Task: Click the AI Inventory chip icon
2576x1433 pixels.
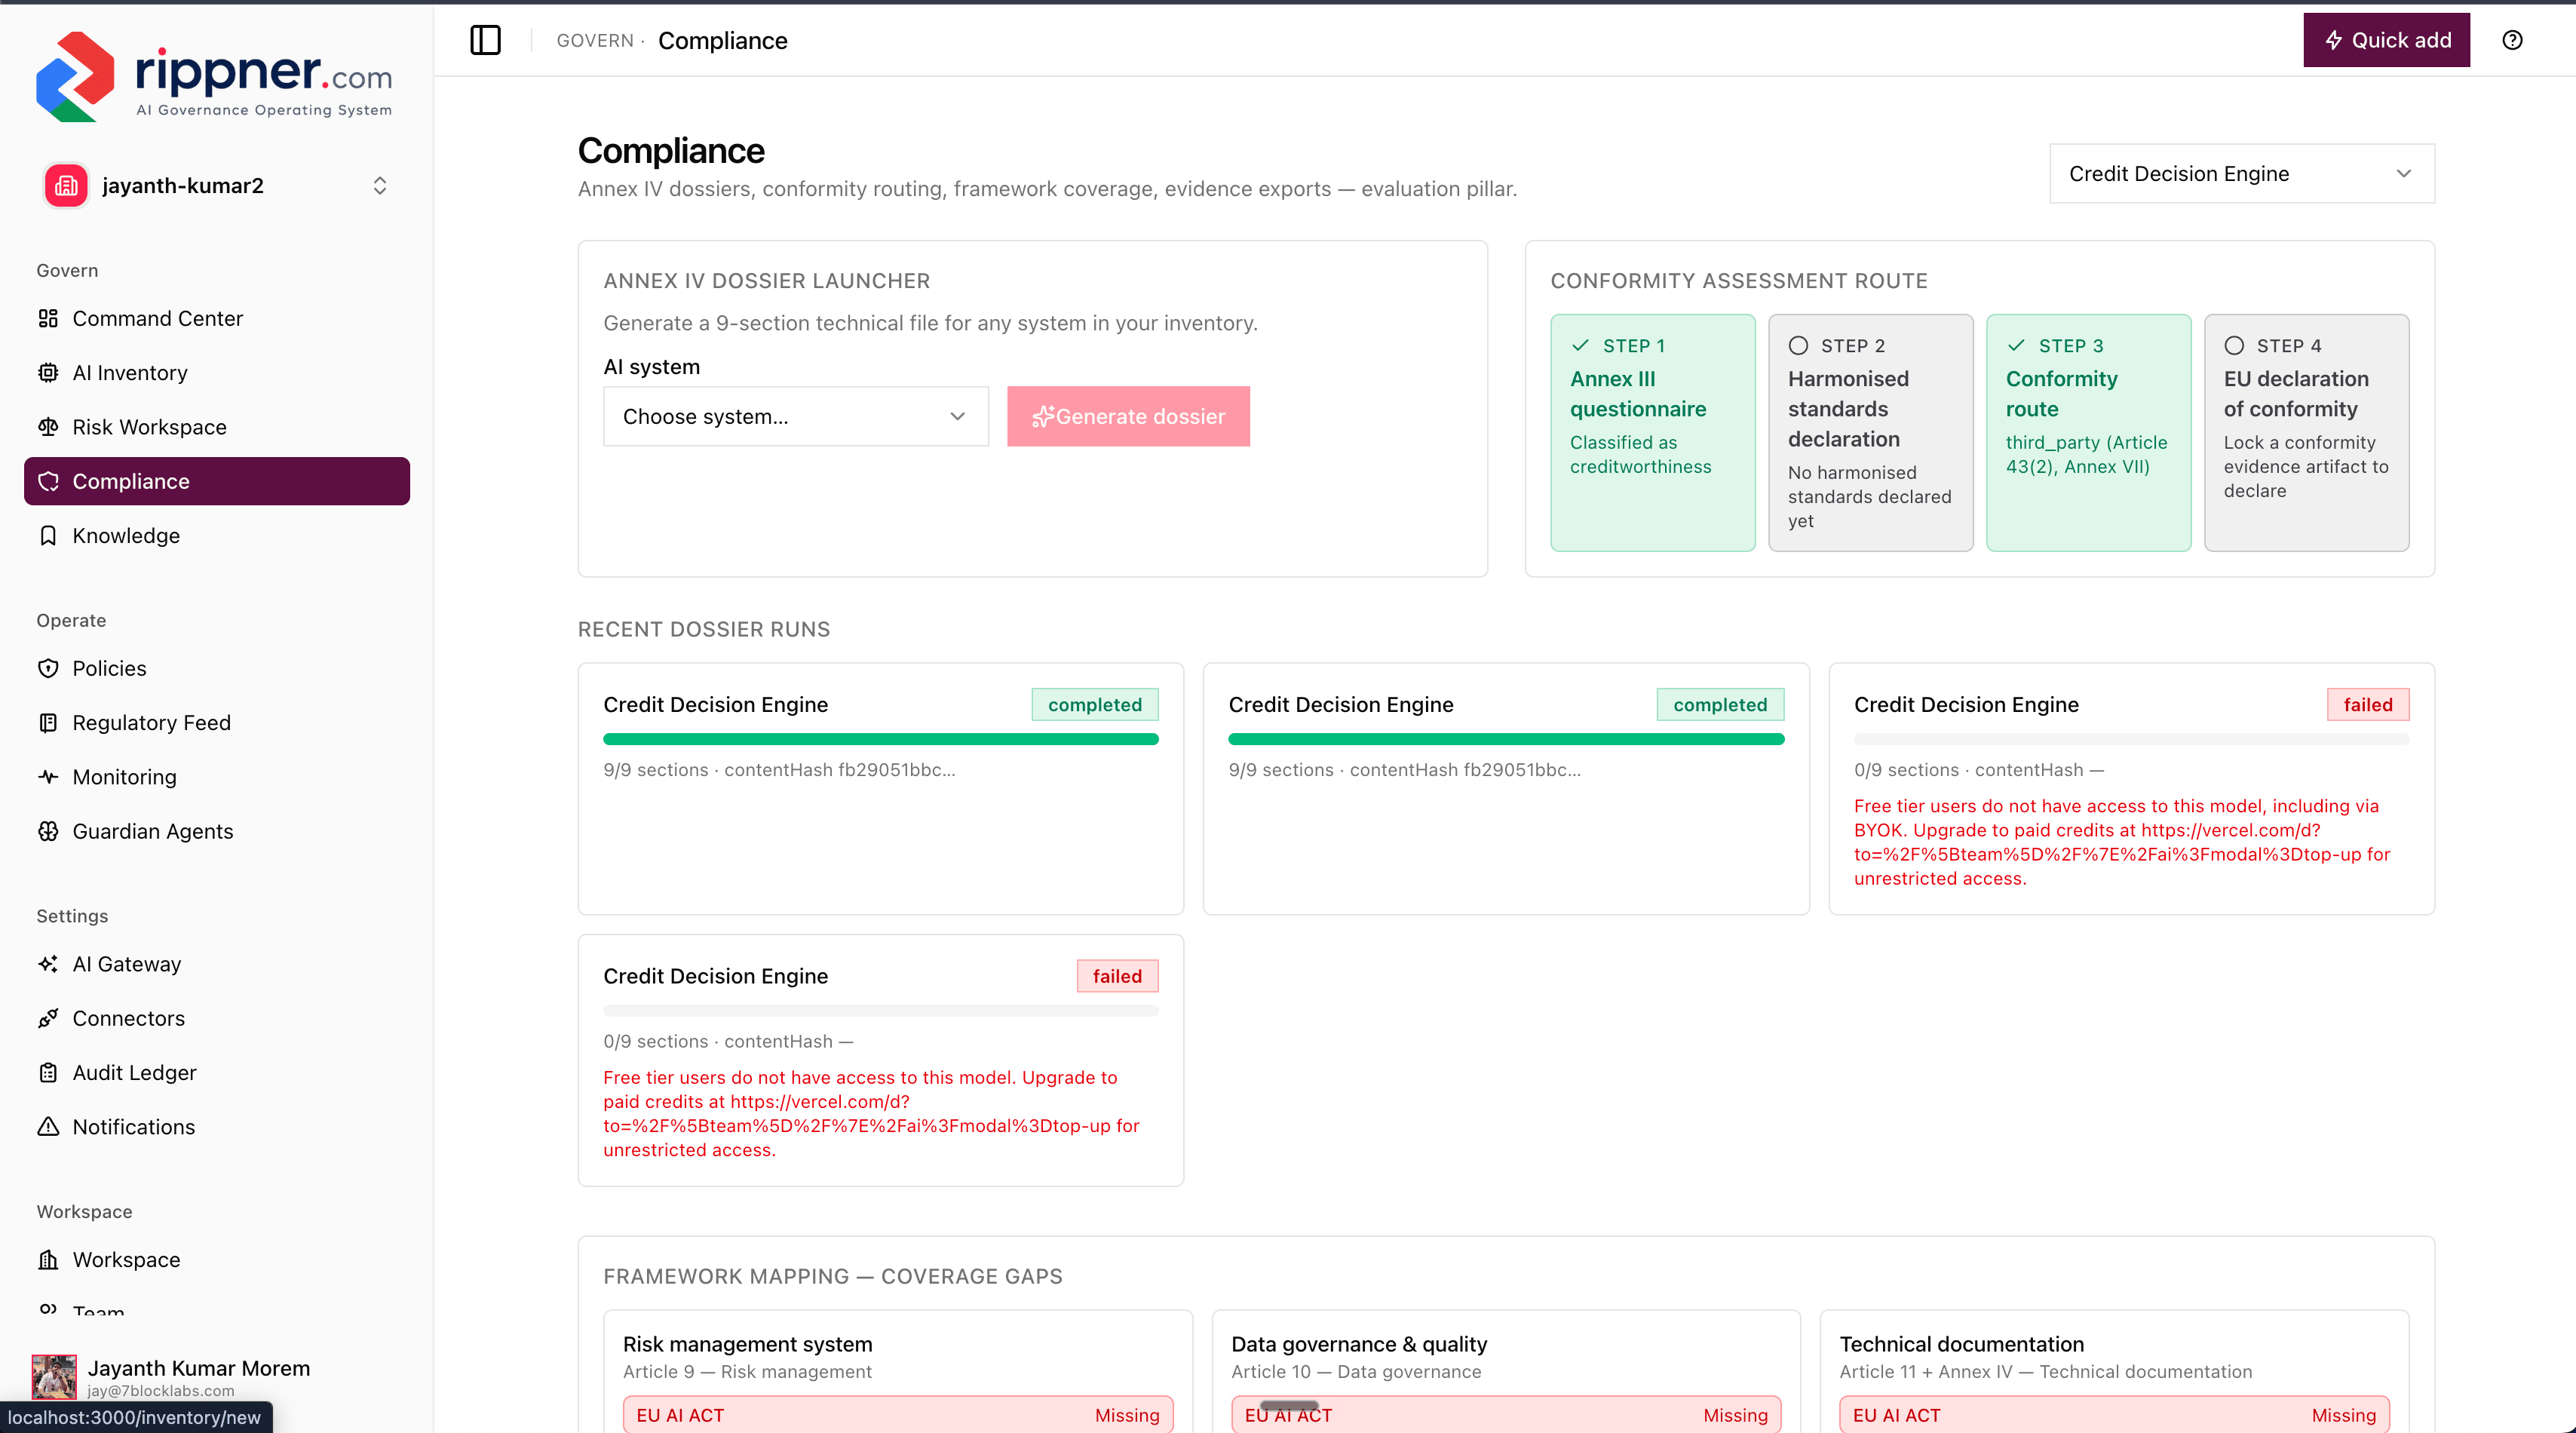Action: (48, 372)
